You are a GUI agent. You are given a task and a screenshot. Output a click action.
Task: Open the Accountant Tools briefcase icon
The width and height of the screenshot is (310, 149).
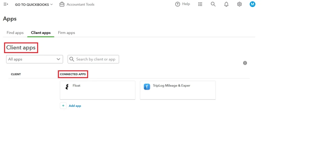62,4
